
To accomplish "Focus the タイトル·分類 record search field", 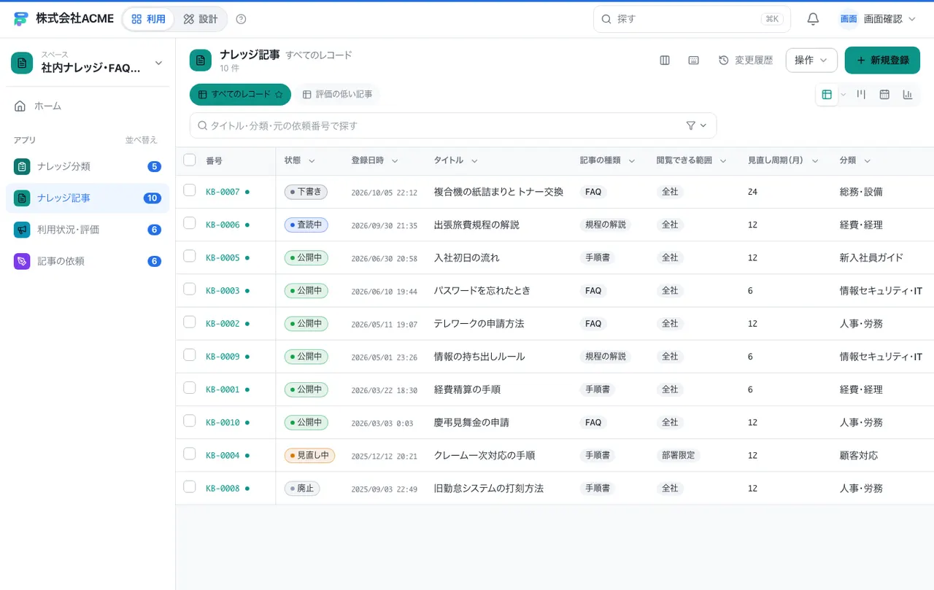I will tap(453, 125).
